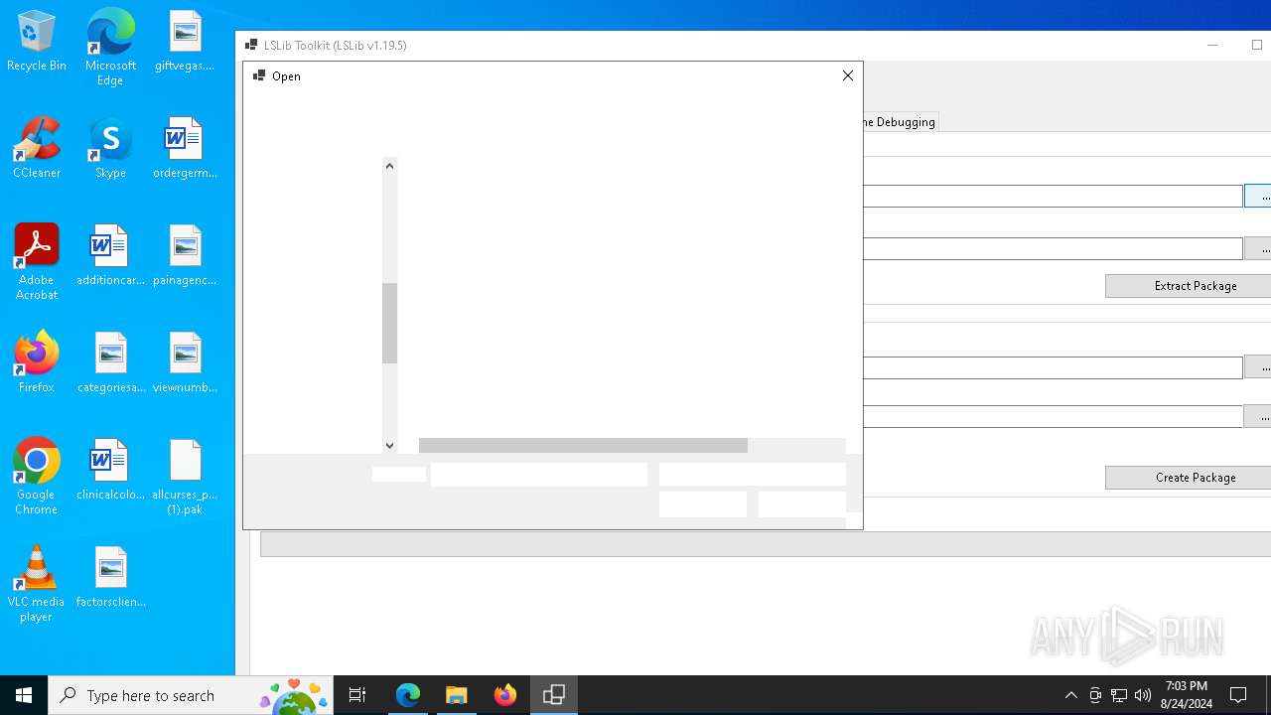
Task: Open network settings tray icon
Action: coord(1119,695)
